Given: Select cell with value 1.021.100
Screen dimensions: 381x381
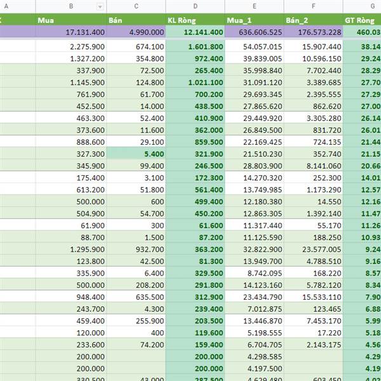Looking at the screenshot, I should tap(196, 82).
